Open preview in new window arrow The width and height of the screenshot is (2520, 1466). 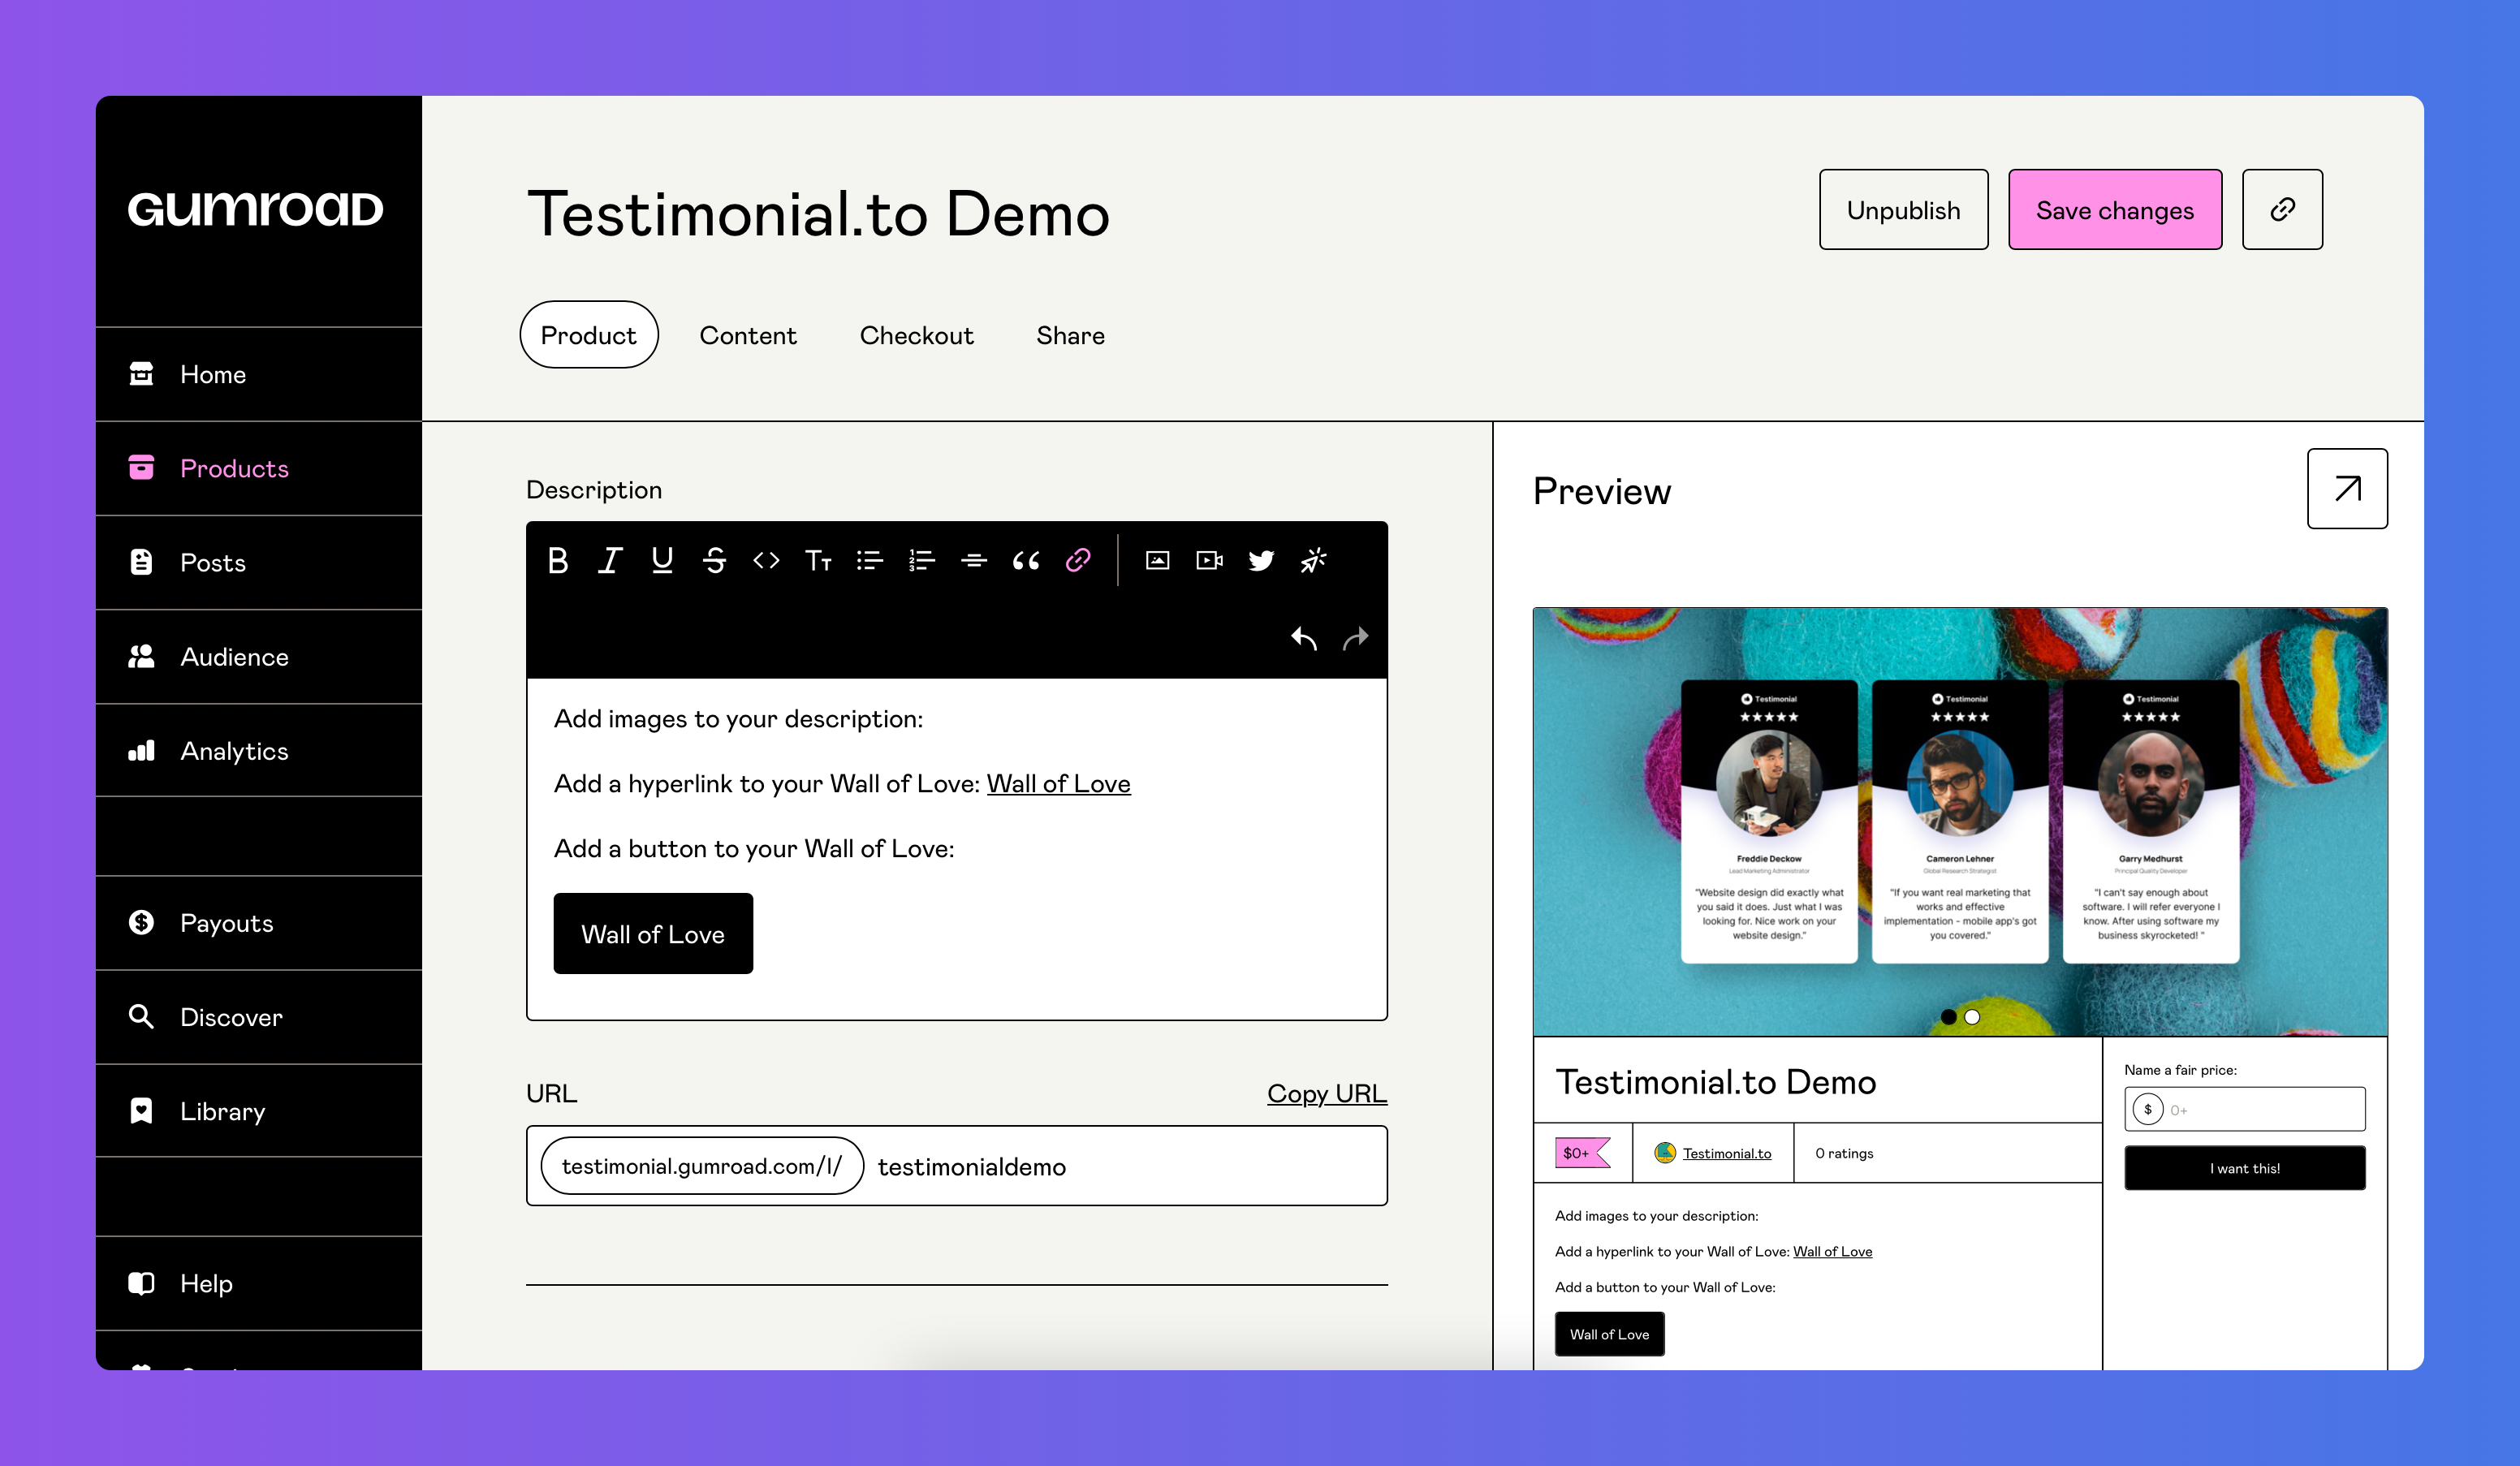click(x=2347, y=488)
